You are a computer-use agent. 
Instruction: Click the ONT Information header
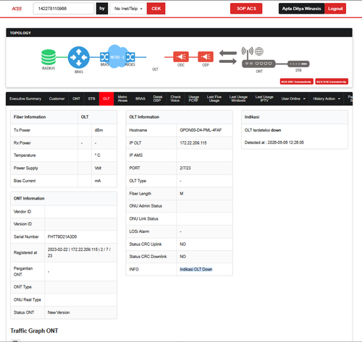point(29,198)
